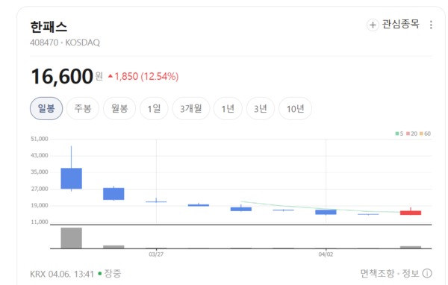448x285 pixels.
Task: Open 면책조항 disclaimer link
Action: coord(377,273)
